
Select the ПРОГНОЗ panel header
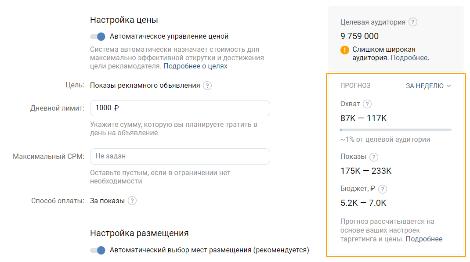click(355, 86)
